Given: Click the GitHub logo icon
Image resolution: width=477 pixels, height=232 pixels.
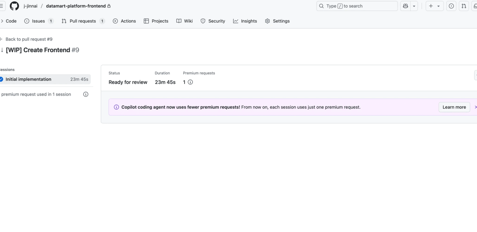Looking at the screenshot, I should [14, 6].
